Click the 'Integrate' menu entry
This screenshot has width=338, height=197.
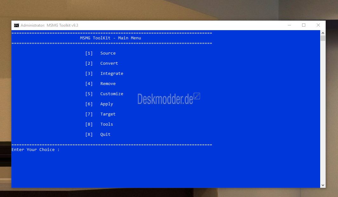pyautogui.click(x=112, y=73)
